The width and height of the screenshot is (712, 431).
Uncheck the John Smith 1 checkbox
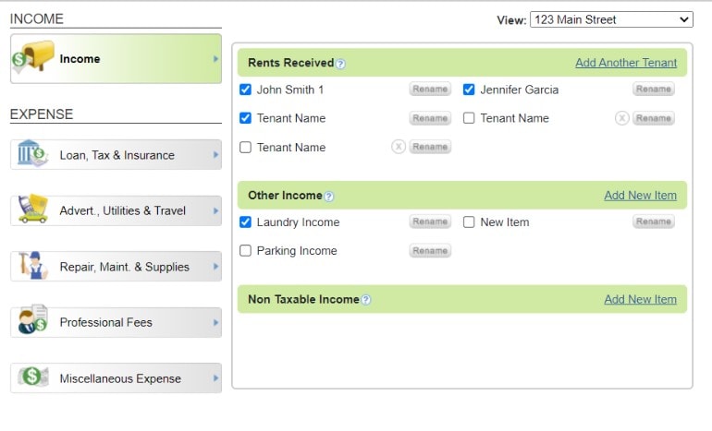[x=245, y=90]
